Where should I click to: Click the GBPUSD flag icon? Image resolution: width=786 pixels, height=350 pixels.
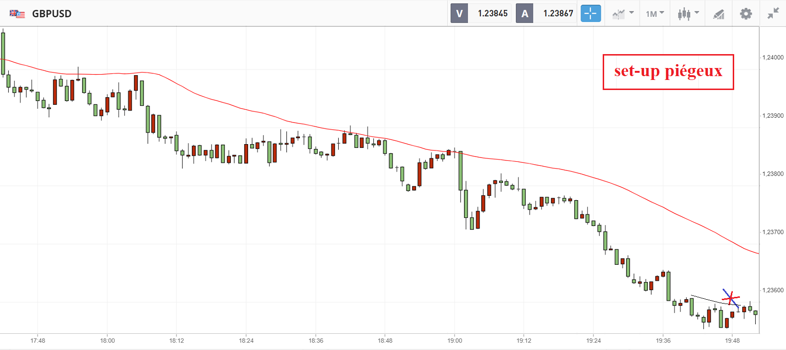point(17,14)
